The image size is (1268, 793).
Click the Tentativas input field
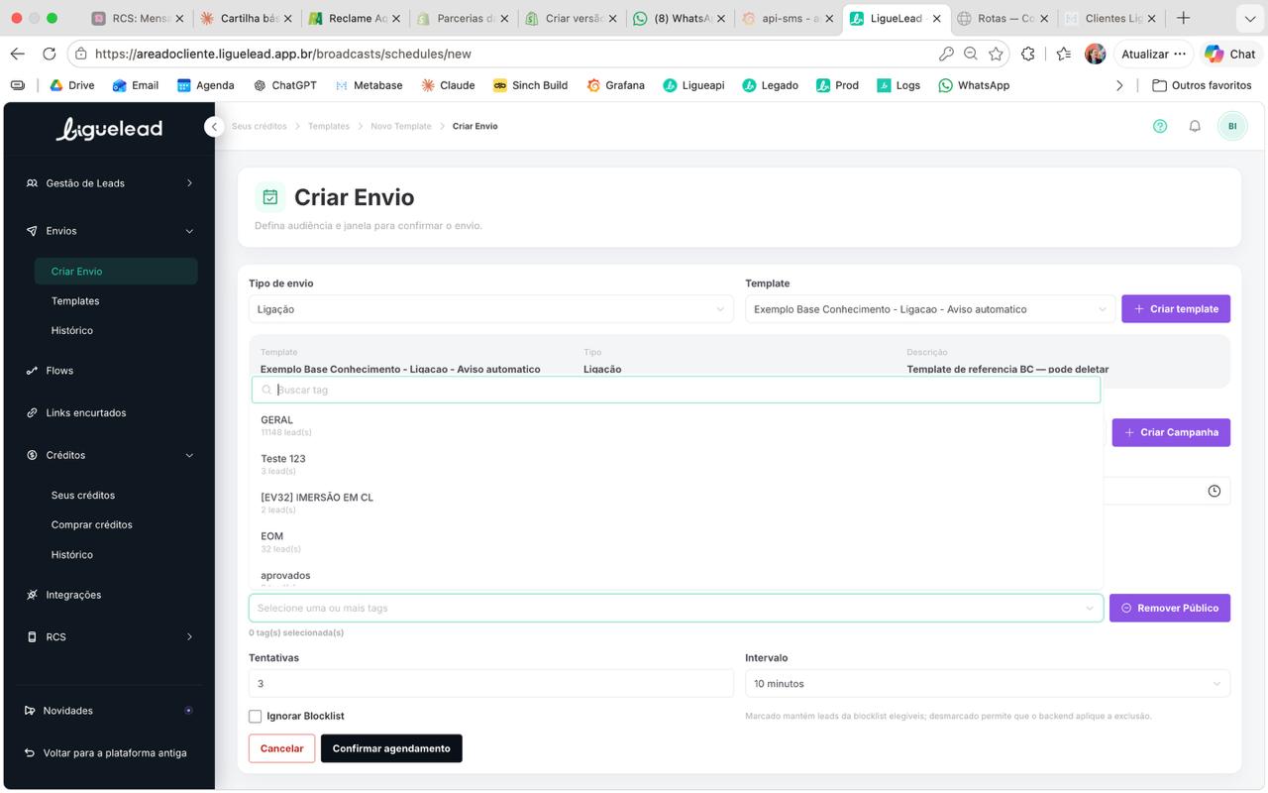pyautogui.click(x=491, y=683)
